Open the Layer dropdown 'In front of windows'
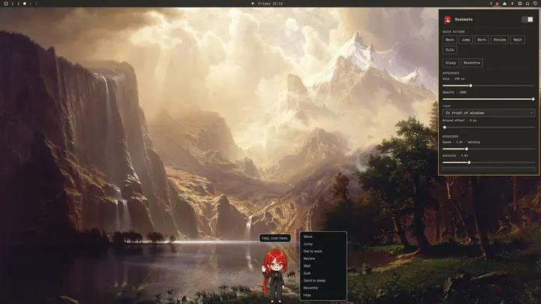Screen dimensions: 541x304 click(x=488, y=113)
